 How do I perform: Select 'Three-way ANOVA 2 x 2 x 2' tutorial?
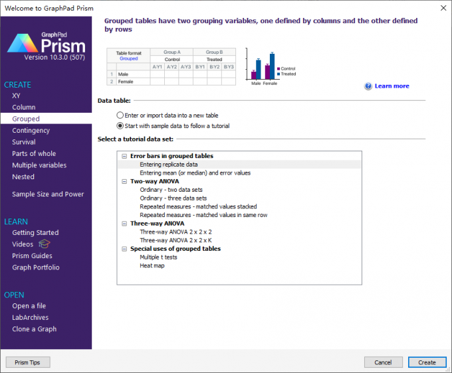point(175,232)
